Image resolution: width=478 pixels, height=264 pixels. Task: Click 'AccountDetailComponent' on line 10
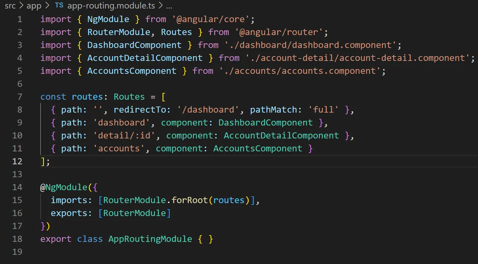click(281, 135)
